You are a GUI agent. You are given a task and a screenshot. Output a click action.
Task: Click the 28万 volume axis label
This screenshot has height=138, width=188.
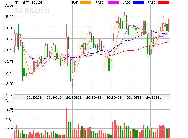coord(10,119)
